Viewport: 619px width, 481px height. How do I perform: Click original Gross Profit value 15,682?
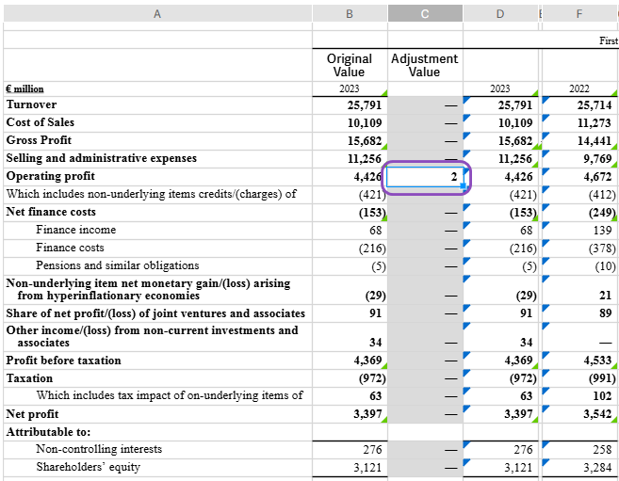[365, 141]
